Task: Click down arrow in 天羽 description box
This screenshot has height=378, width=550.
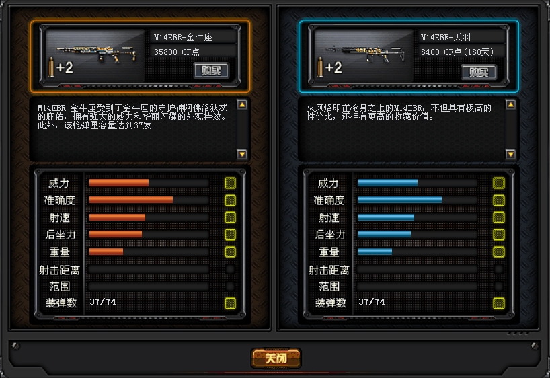Action: coord(511,154)
